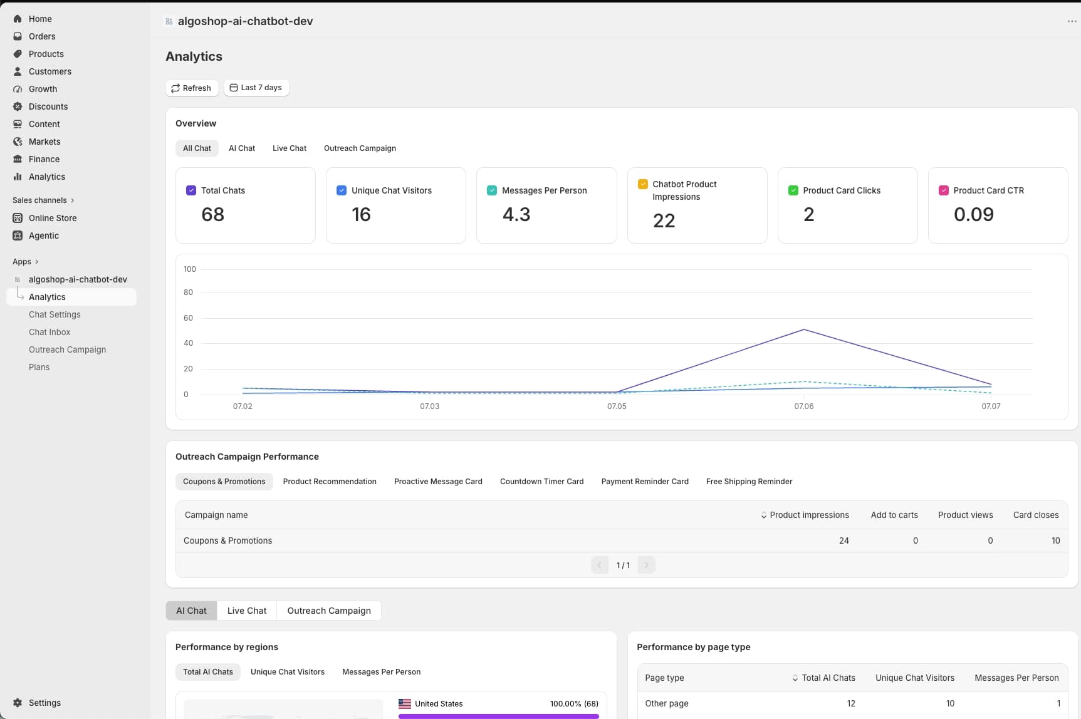Toggle the Messages Per Person checkbox
This screenshot has height=719, width=1081.
tap(492, 190)
